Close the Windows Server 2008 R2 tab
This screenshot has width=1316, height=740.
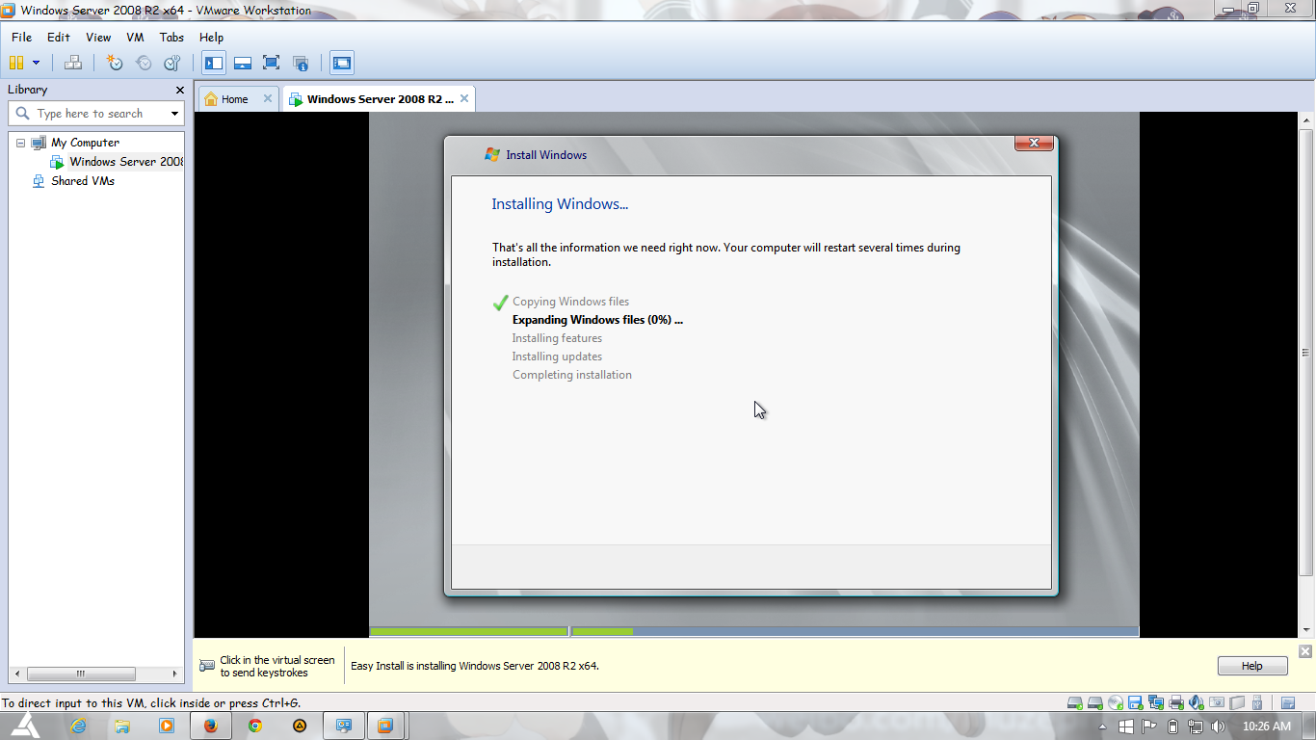[464, 98]
